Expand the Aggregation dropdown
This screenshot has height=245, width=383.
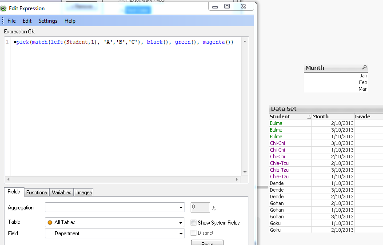coord(181,208)
